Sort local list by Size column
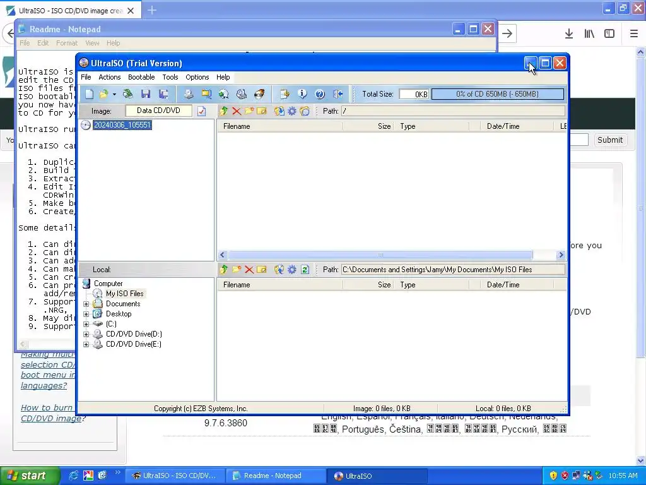This screenshot has height=485, width=646. (368, 285)
